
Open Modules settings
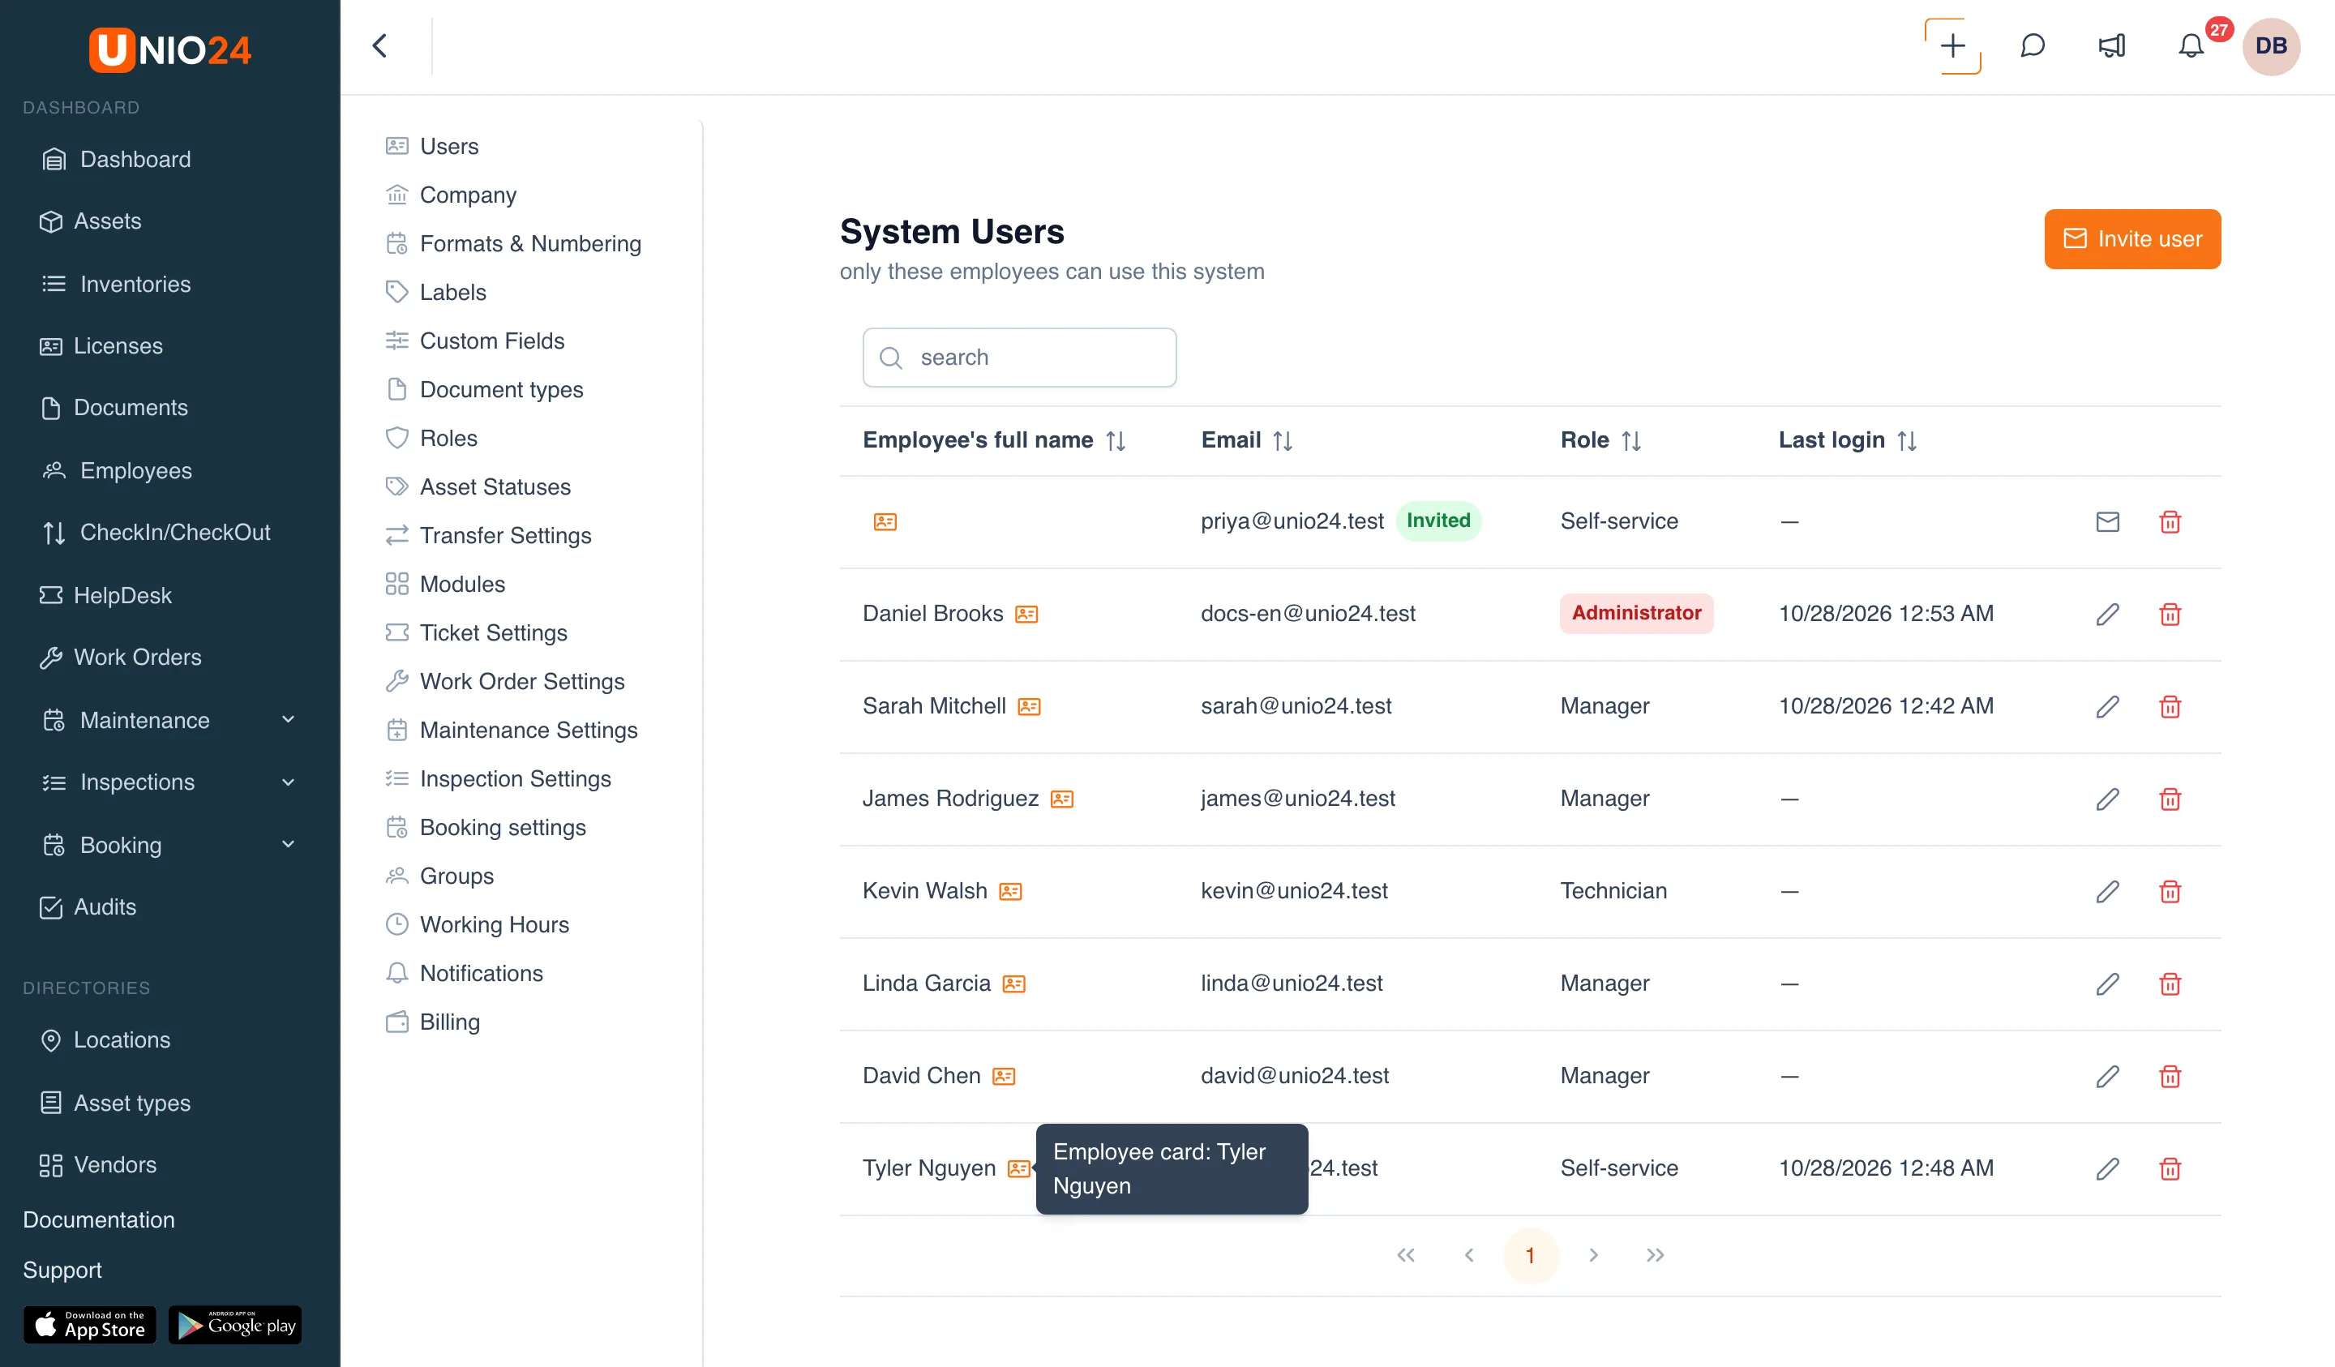pyautogui.click(x=445, y=584)
